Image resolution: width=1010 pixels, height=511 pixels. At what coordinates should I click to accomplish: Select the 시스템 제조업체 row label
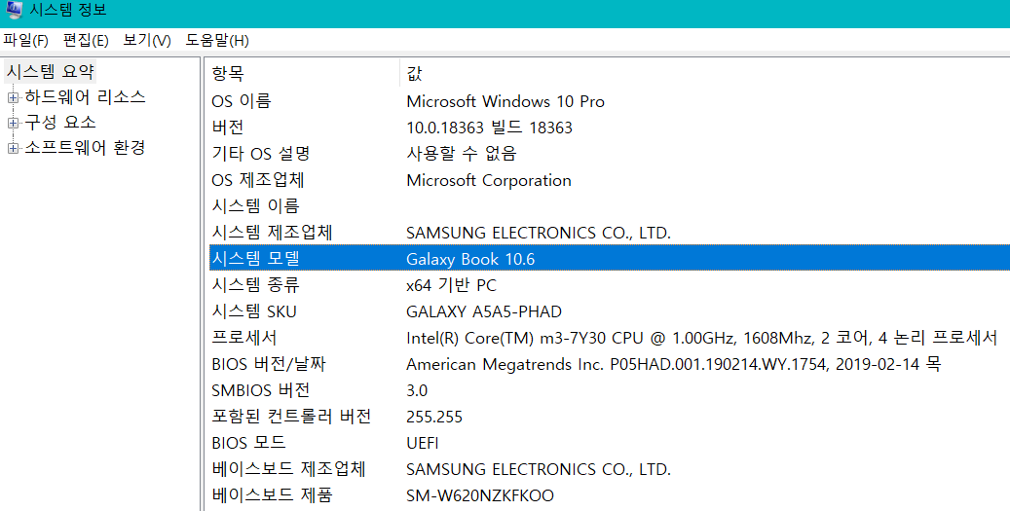pyautogui.click(x=272, y=233)
